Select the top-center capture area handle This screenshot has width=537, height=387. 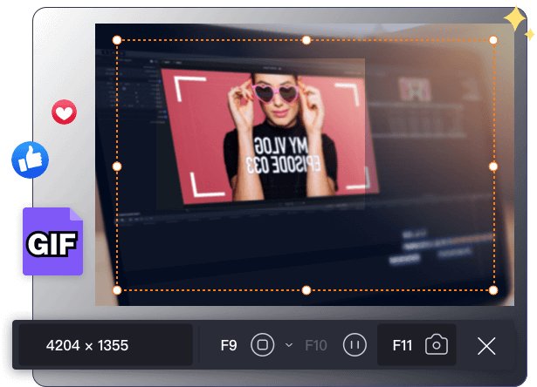pos(306,40)
